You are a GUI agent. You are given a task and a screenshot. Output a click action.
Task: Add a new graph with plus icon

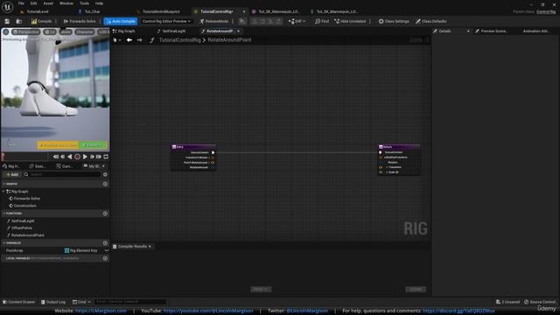click(x=105, y=185)
